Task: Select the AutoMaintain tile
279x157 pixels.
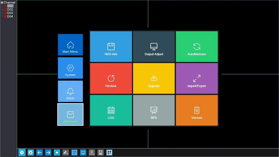Action: click(197, 47)
